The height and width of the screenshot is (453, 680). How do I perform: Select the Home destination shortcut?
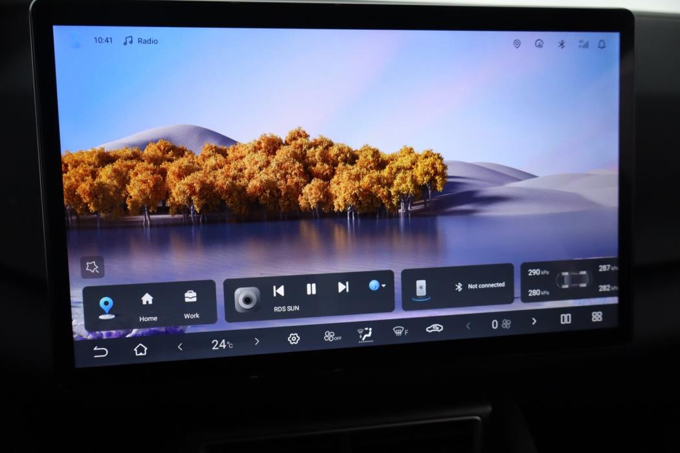[x=148, y=305]
